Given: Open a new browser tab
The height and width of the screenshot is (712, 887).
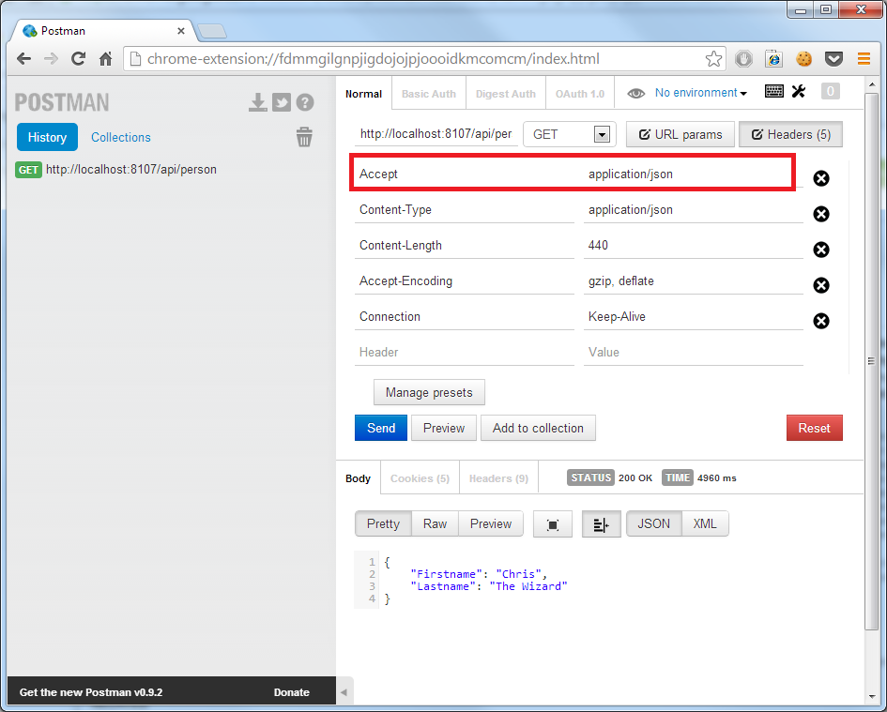Looking at the screenshot, I should coord(212,31).
